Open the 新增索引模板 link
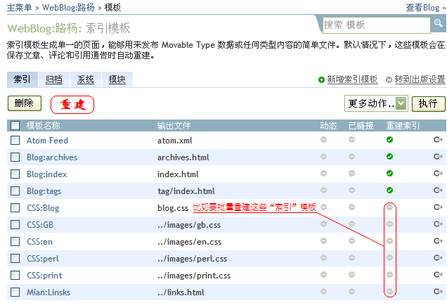 [352, 79]
